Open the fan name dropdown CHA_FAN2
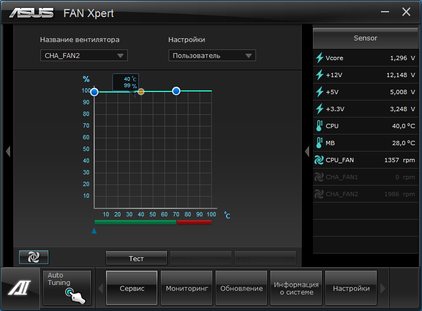Screen dimensions: 422x311 click(84, 55)
